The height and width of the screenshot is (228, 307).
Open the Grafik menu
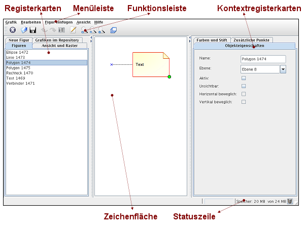tap(11, 22)
